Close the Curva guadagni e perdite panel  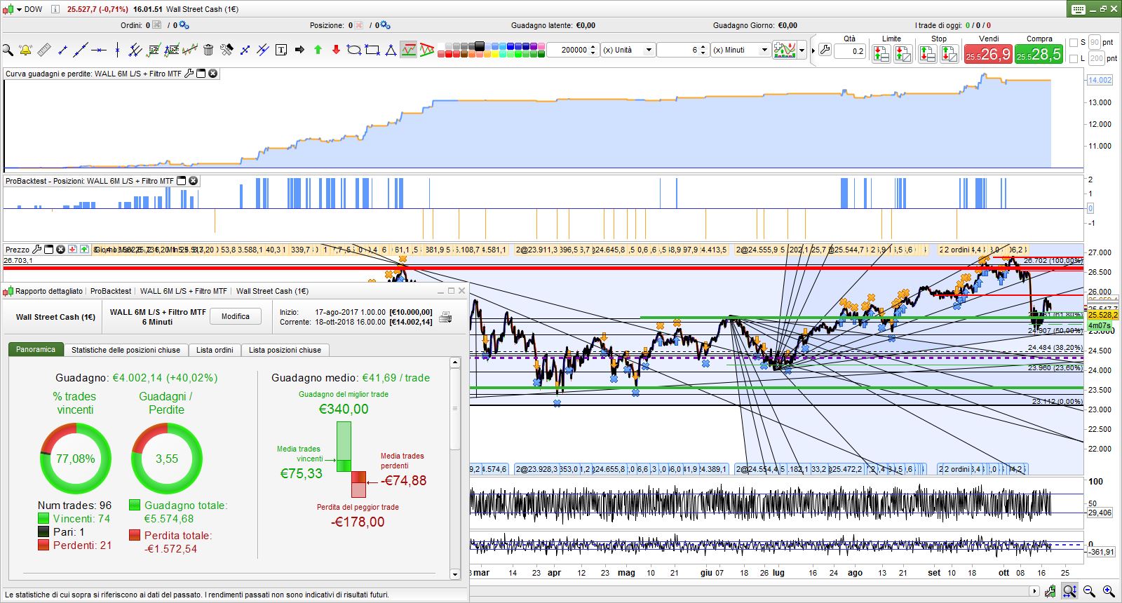[x=213, y=73]
